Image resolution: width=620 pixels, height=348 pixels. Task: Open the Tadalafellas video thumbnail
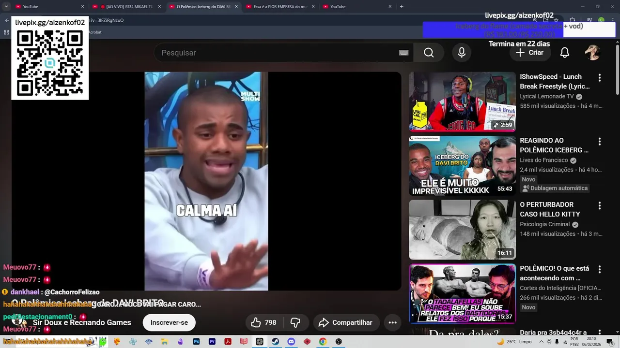coord(463,293)
